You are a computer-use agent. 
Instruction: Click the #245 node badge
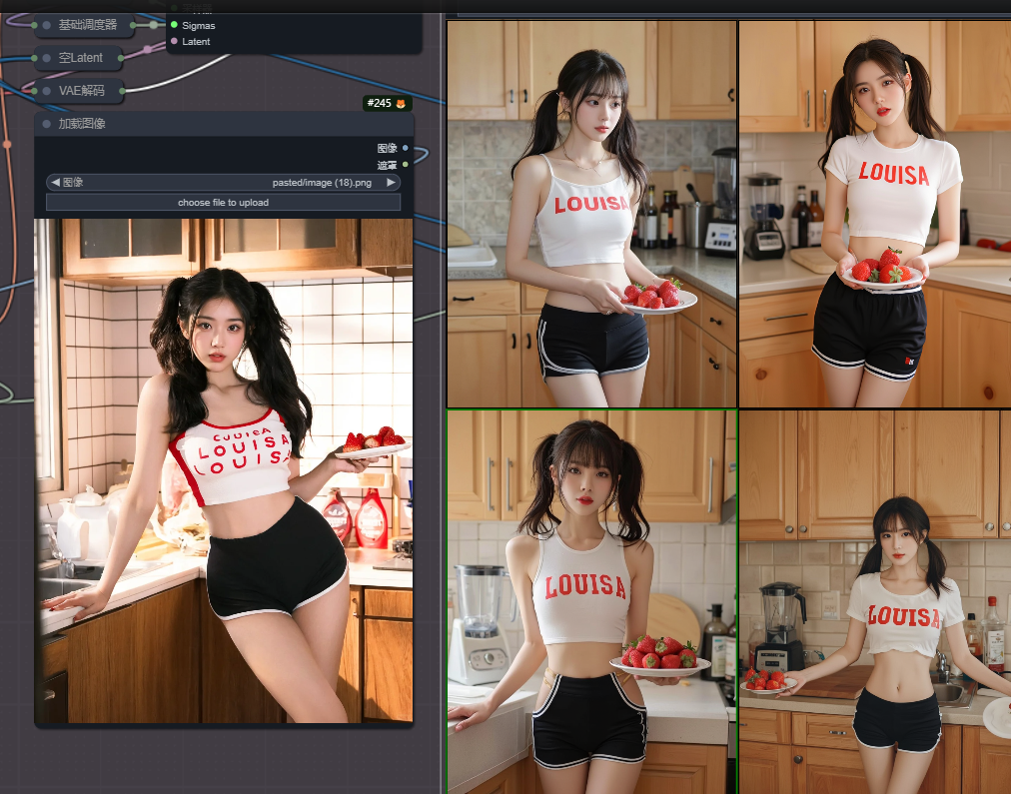[x=387, y=103]
